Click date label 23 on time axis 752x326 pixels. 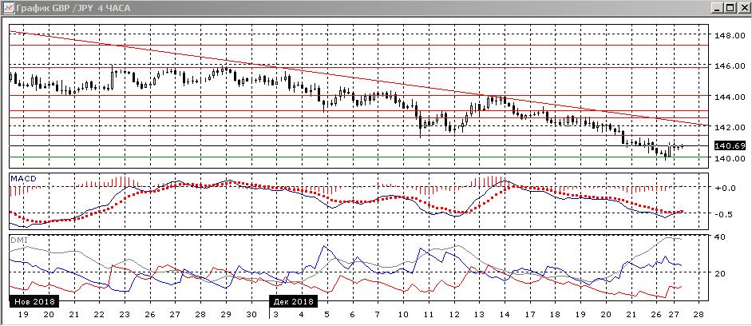125,315
